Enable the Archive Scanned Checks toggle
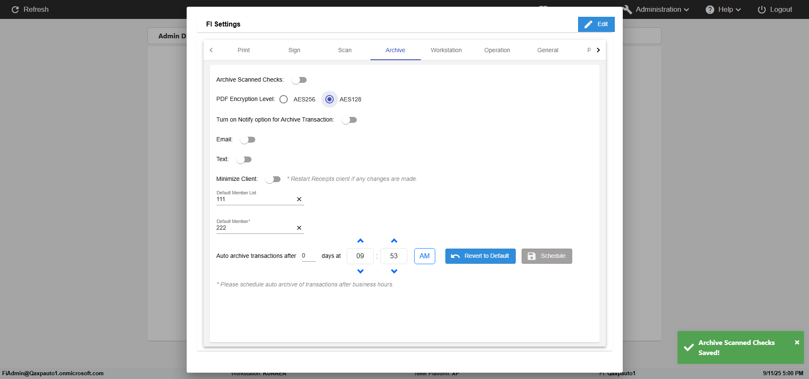Viewport: 809px width, 379px height. click(x=299, y=80)
